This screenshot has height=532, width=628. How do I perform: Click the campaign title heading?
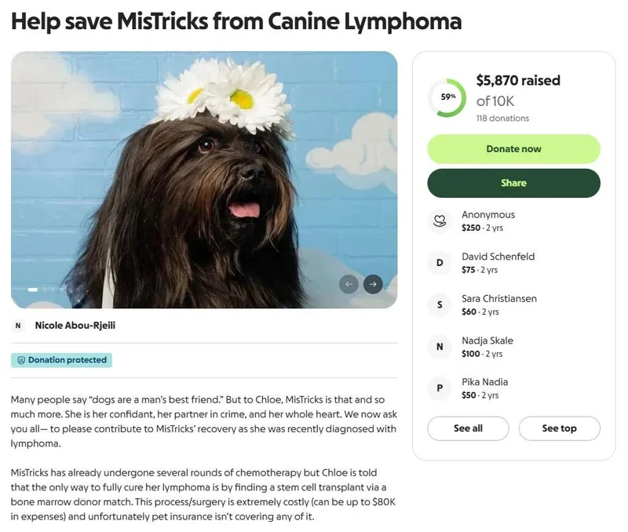click(236, 21)
